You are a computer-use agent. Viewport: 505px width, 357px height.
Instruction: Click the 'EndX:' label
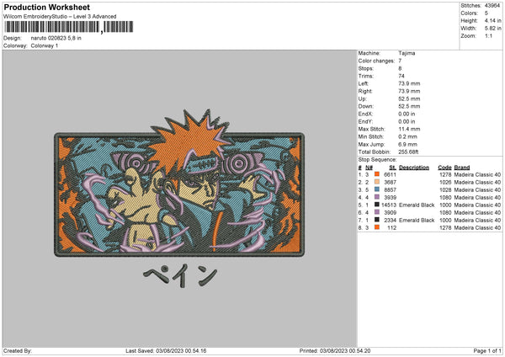click(365, 114)
